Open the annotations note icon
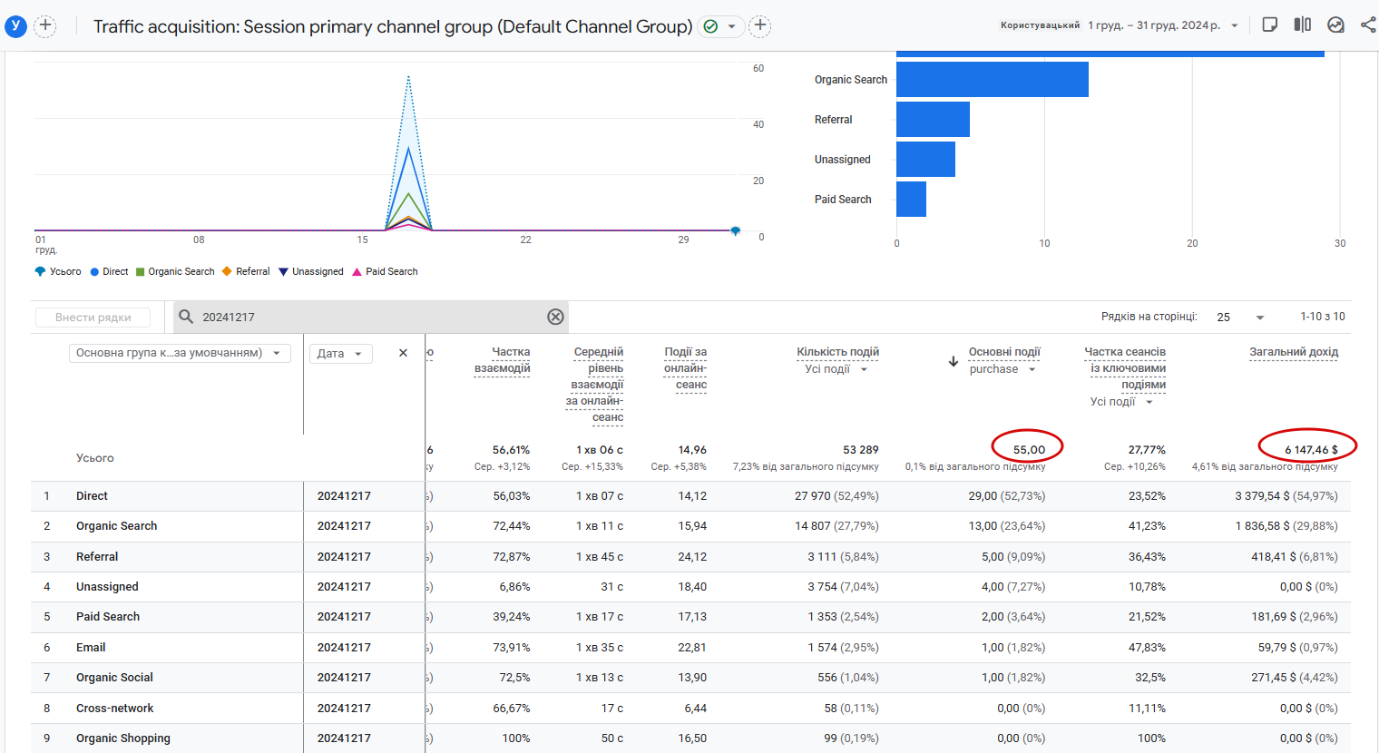The height and width of the screenshot is (753, 1379). (x=1270, y=24)
